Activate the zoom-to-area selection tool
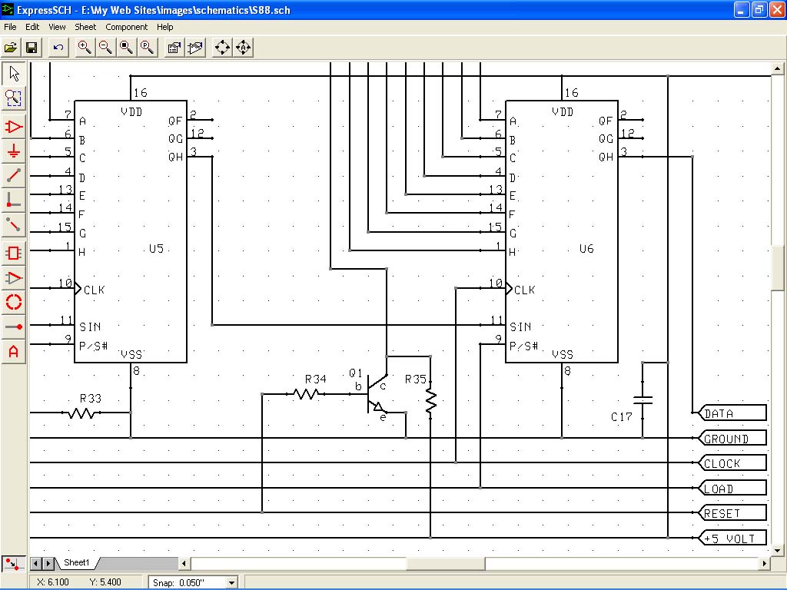The width and height of the screenshot is (787, 590). tap(14, 98)
